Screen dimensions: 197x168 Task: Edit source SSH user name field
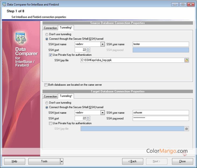pos(161,44)
